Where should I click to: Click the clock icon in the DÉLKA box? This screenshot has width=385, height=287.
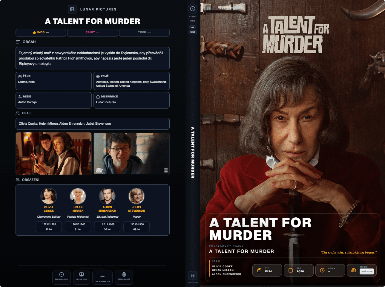point(322,270)
